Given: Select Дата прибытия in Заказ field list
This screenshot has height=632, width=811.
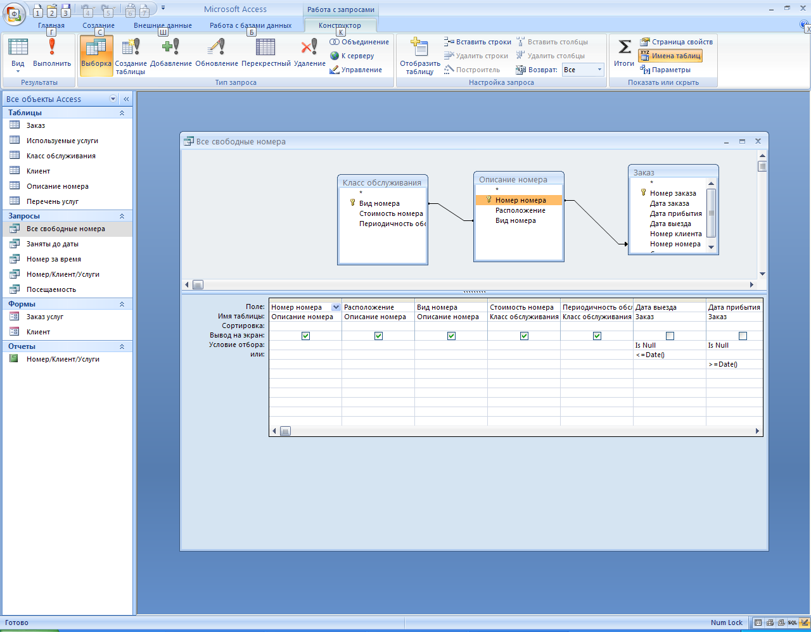Looking at the screenshot, I should click(675, 213).
